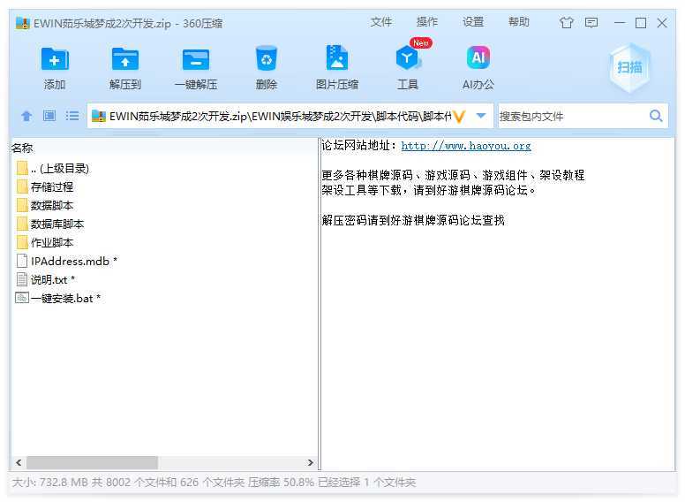The width and height of the screenshot is (685, 502).
Task: Open the 帮助 menu
Action: [518, 22]
